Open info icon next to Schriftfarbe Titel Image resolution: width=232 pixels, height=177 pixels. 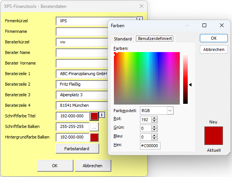(102, 115)
